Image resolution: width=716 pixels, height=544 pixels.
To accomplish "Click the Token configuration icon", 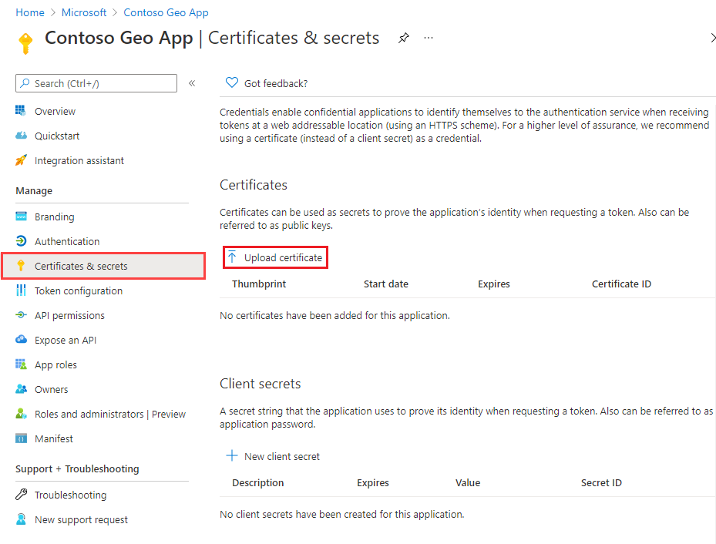I will pos(21,290).
